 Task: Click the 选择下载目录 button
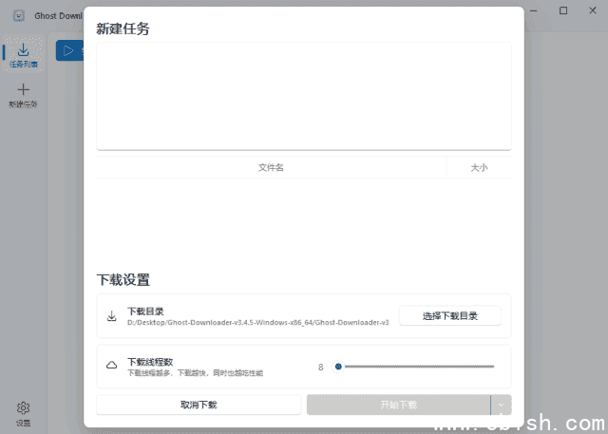coord(449,316)
